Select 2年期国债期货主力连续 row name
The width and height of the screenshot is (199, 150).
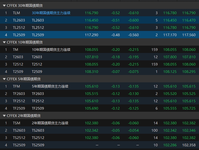pos(50,123)
